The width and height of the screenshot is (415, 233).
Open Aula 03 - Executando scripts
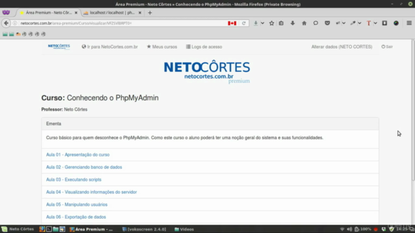[73, 179]
